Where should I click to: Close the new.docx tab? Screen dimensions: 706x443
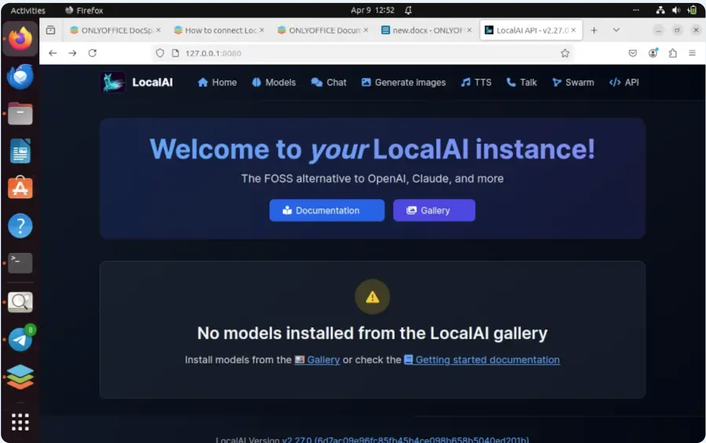pyautogui.click(x=470, y=30)
